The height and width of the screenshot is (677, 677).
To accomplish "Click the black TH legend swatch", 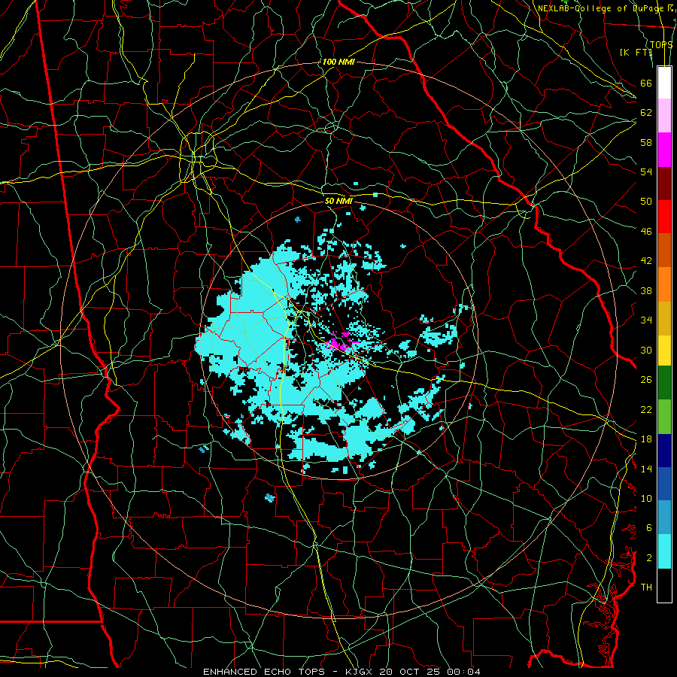I will pos(664,585).
